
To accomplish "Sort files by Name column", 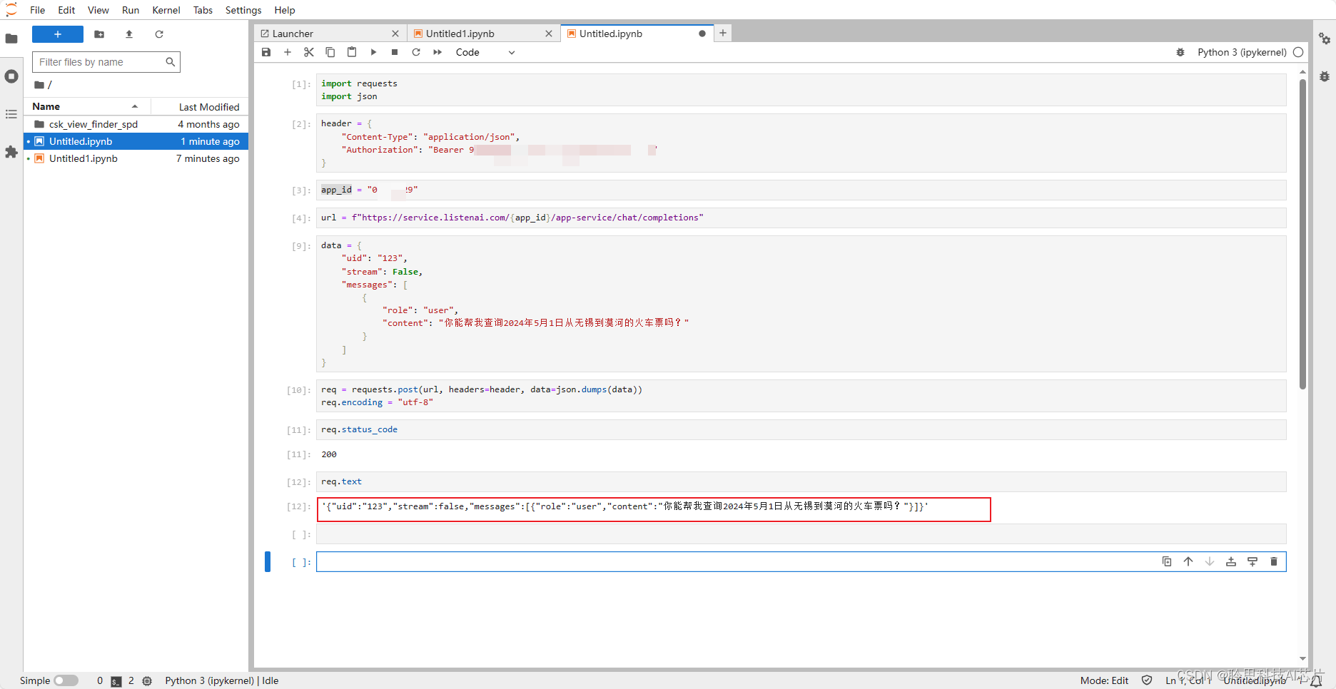I will 87,106.
